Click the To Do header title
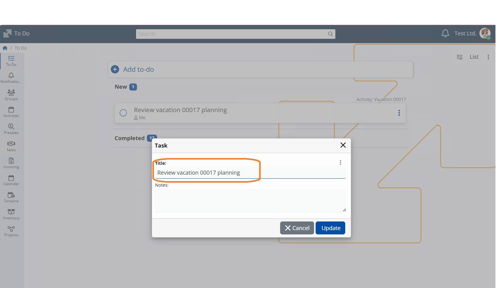The height and width of the screenshot is (288, 497). 22,33
